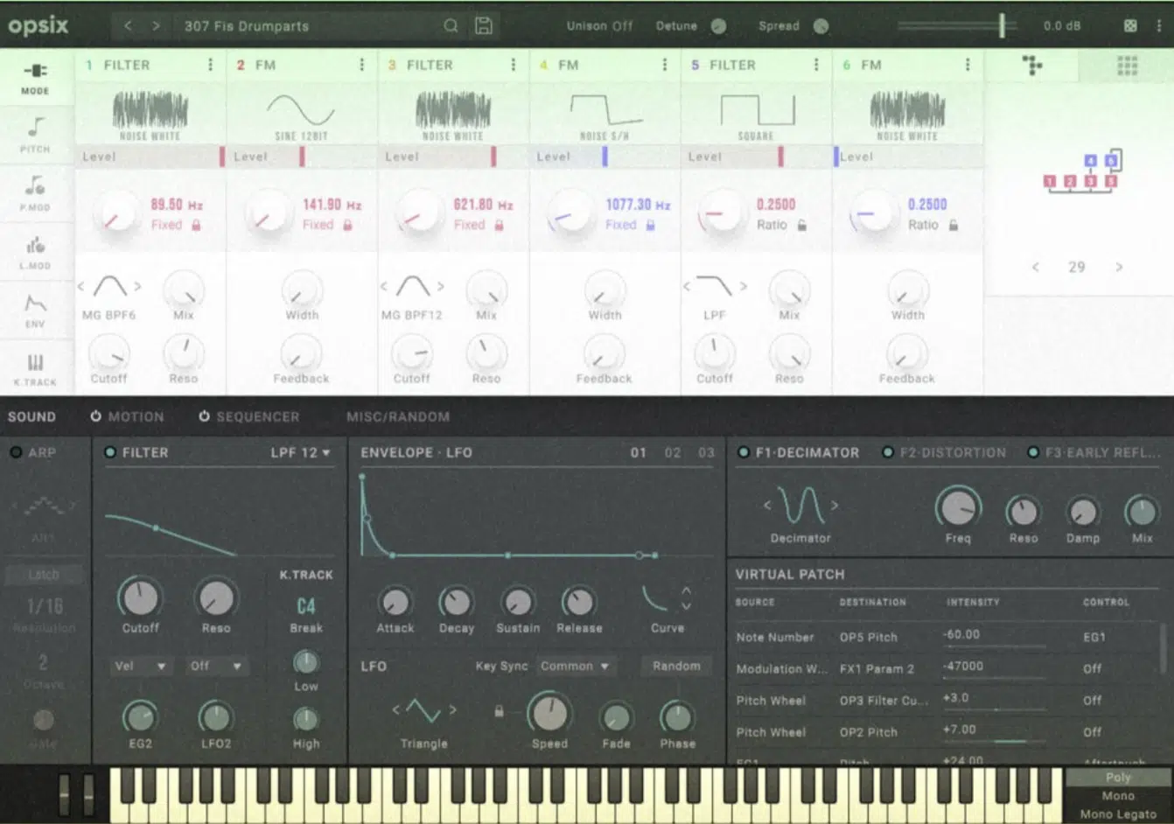Go to the previous preset arrow
Image resolution: width=1174 pixels, height=824 pixels.
pos(128,26)
